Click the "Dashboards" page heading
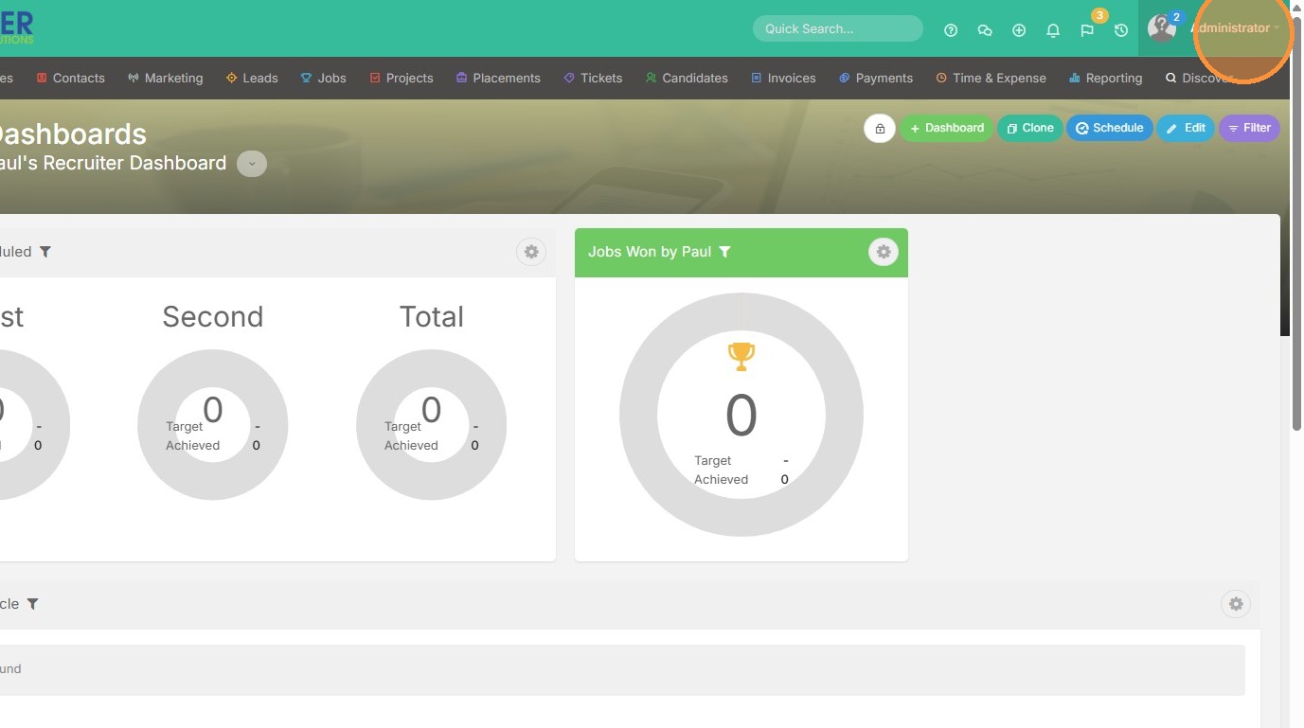Viewport: 1304px width, 728px height. (x=73, y=133)
